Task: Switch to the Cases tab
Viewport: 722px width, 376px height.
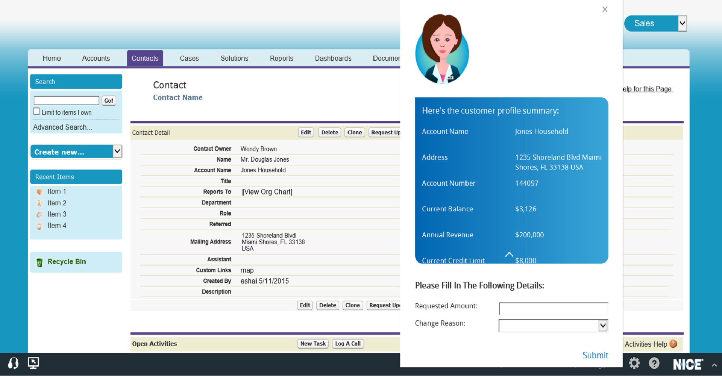Action: (189, 58)
